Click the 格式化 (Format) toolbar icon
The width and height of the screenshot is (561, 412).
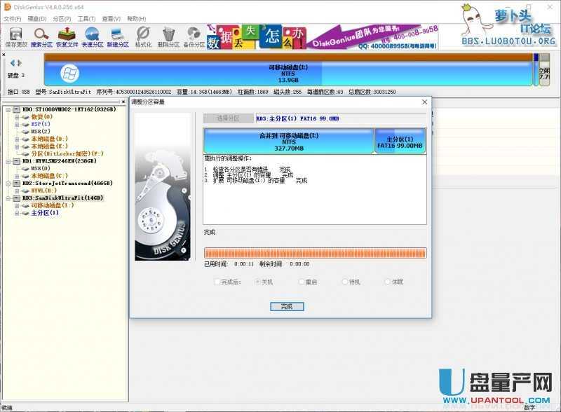[143, 36]
